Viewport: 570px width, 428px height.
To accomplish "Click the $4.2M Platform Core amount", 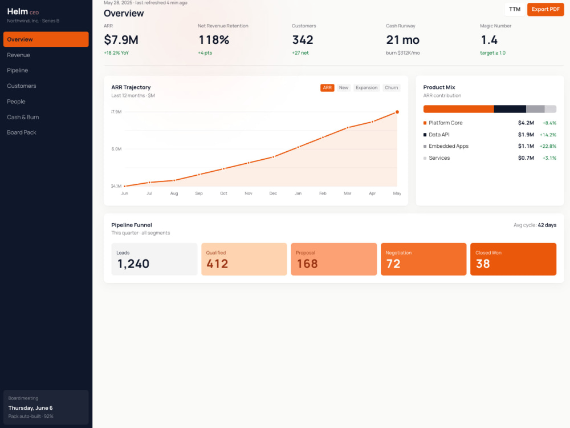I will pyautogui.click(x=526, y=123).
